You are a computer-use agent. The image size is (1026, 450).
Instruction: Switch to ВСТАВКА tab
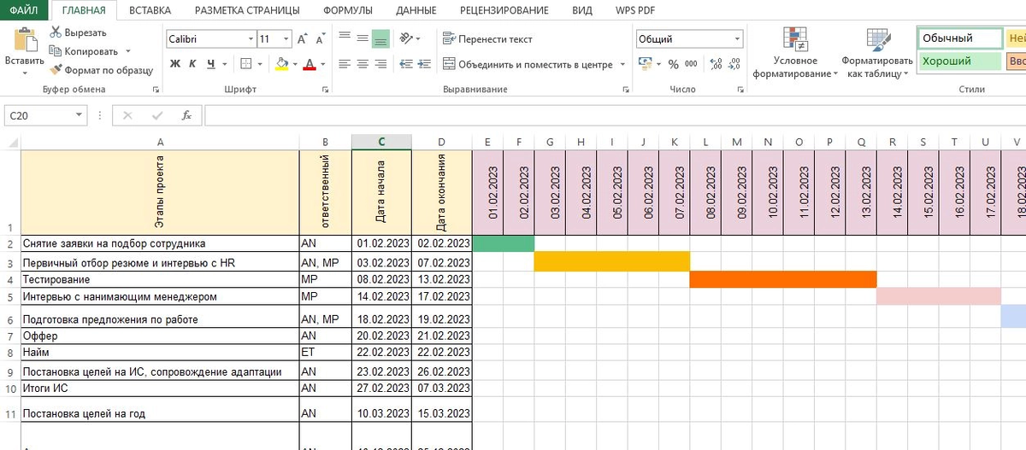pyautogui.click(x=150, y=10)
